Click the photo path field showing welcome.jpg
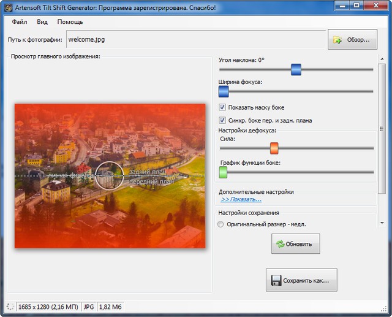 (x=196, y=39)
